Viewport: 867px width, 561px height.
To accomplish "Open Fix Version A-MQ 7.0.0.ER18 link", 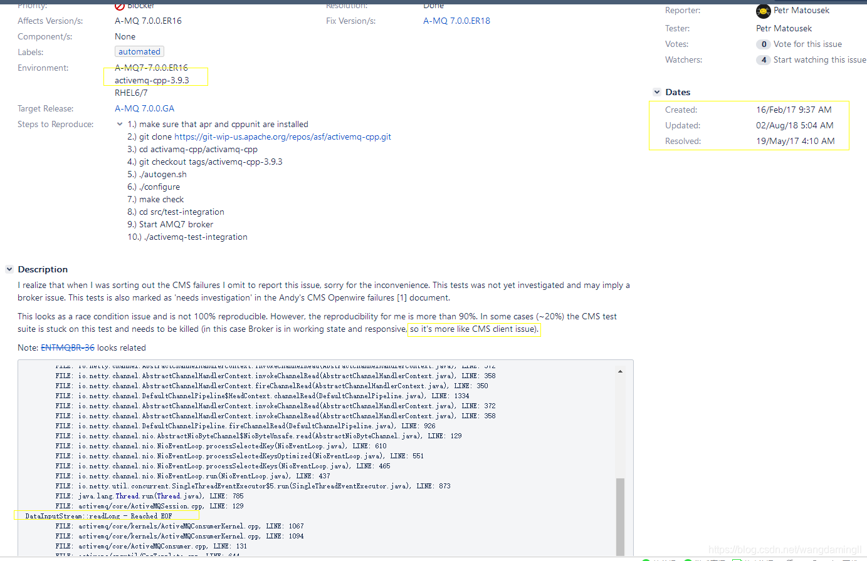I will click(456, 21).
